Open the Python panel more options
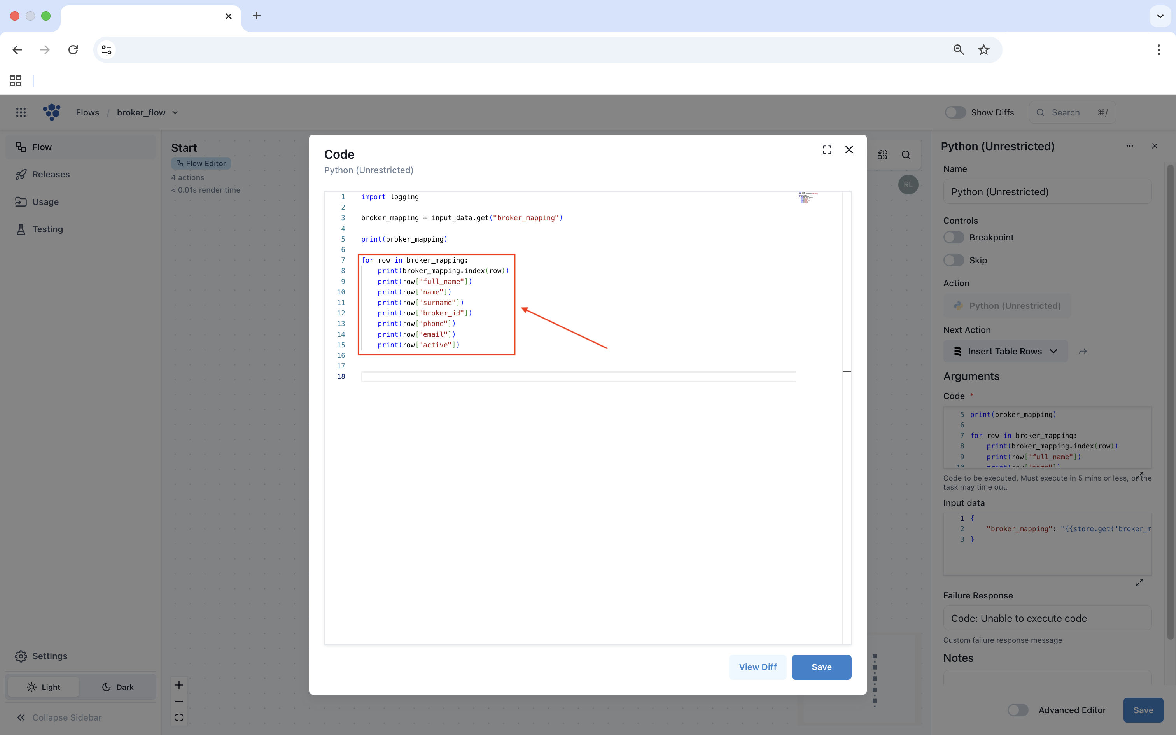 tap(1129, 146)
